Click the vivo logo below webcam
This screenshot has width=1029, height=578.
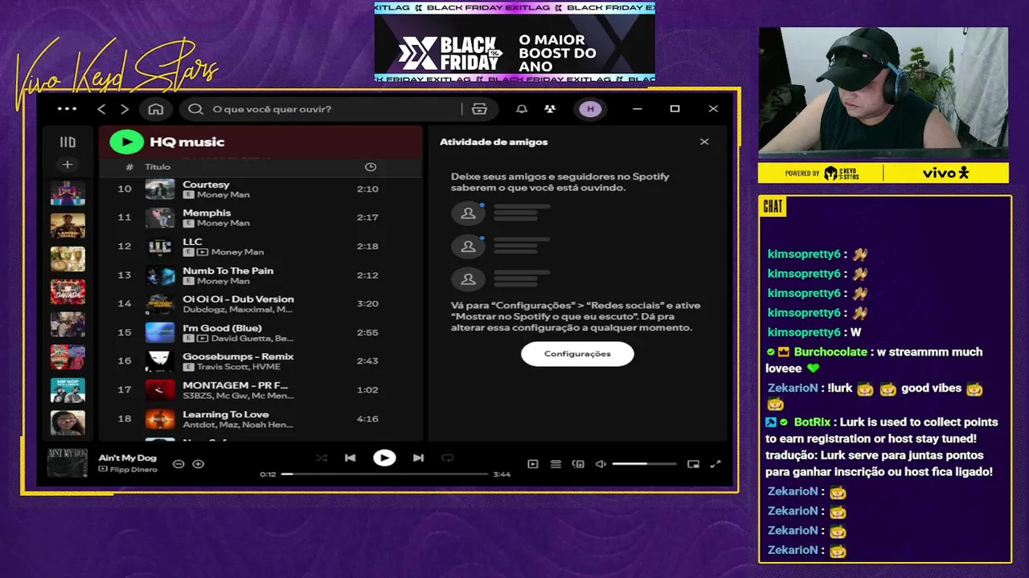pyautogui.click(x=945, y=173)
